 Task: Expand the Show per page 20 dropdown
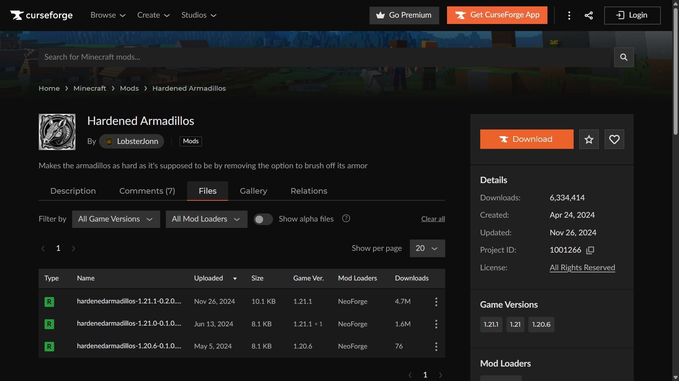(x=427, y=248)
